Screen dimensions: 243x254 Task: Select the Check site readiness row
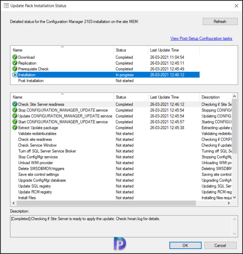click(x=121, y=139)
